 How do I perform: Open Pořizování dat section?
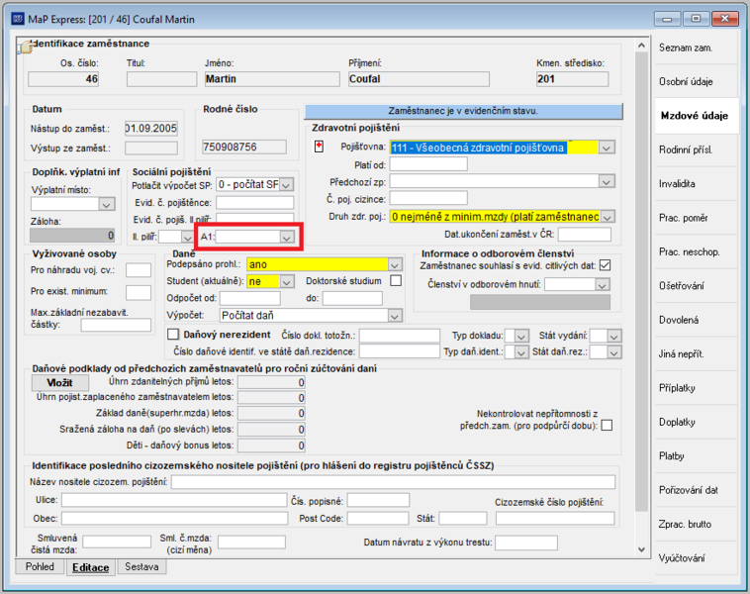697,490
